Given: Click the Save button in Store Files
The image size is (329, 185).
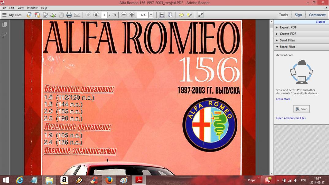Looking at the screenshot, I should pyautogui.click(x=301, y=109).
